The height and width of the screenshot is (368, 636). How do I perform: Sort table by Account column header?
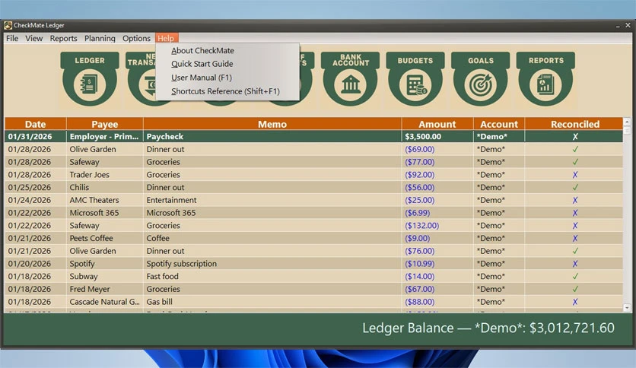(x=499, y=124)
